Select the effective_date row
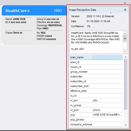131x131 pixels. pyautogui.click(x=96, y=91)
